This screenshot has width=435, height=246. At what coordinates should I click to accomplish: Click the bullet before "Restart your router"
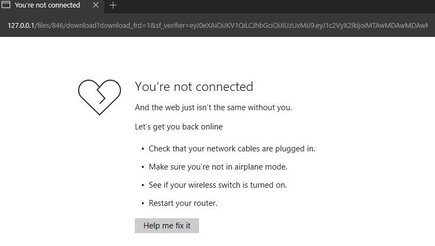tap(143, 204)
